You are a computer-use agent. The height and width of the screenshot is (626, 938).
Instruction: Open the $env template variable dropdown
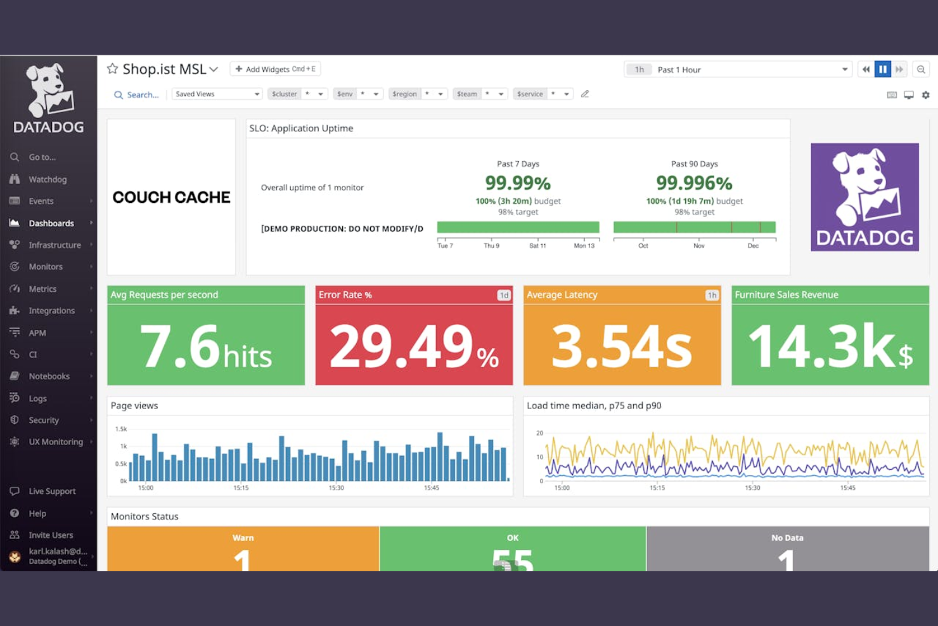click(x=357, y=93)
